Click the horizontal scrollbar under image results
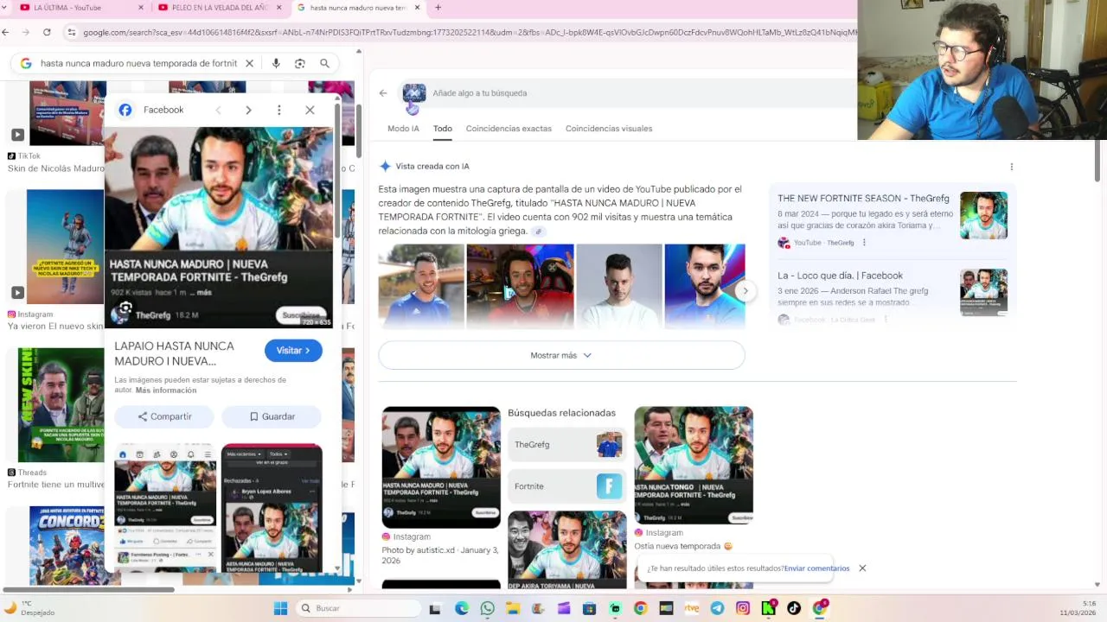The height and width of the screenshot is (622, 1107). pos(89,590)
